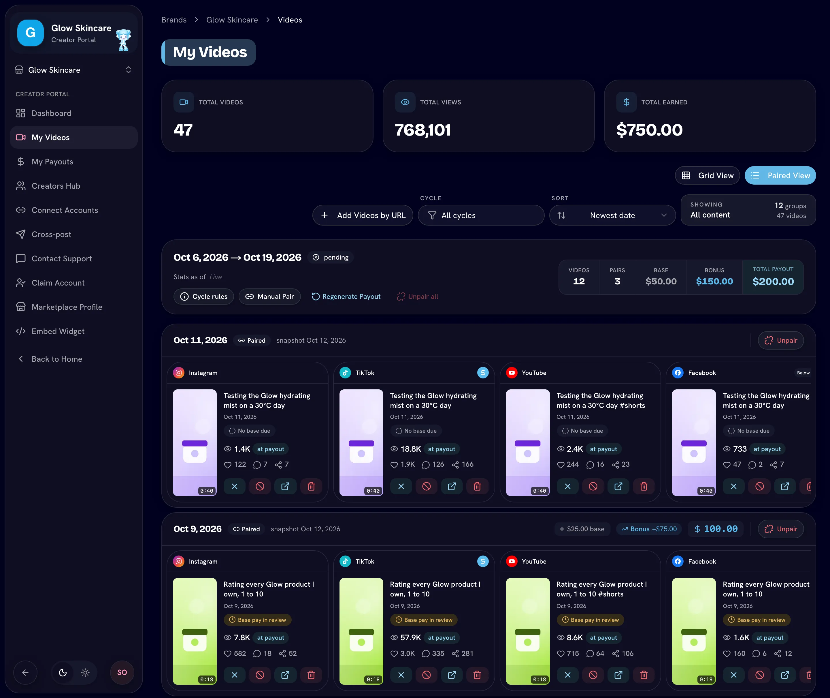Screen dimensions: 830x698
Task: Click the Bonus +$75.00 badge
Action: 649,529
